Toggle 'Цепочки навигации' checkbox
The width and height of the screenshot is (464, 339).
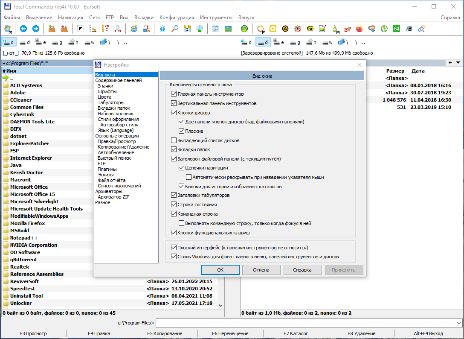(181, 168)
